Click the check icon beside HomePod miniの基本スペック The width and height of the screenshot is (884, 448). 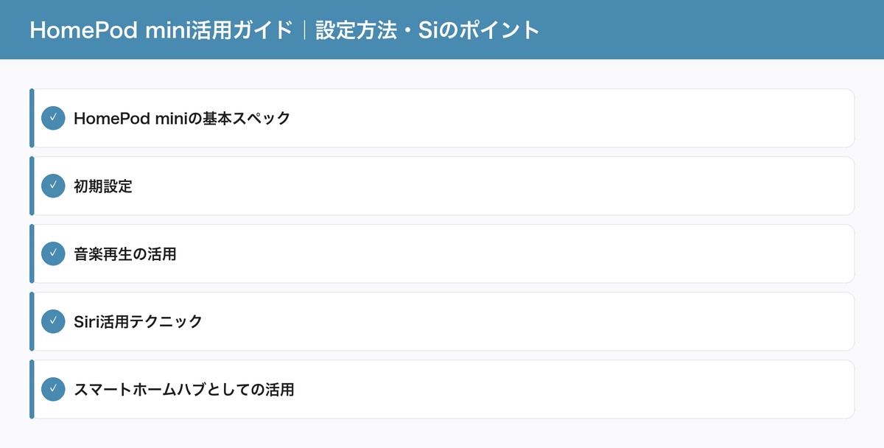[53, 118]
